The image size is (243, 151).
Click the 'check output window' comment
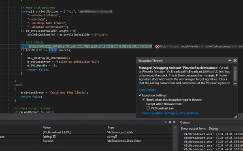point(32,108)
